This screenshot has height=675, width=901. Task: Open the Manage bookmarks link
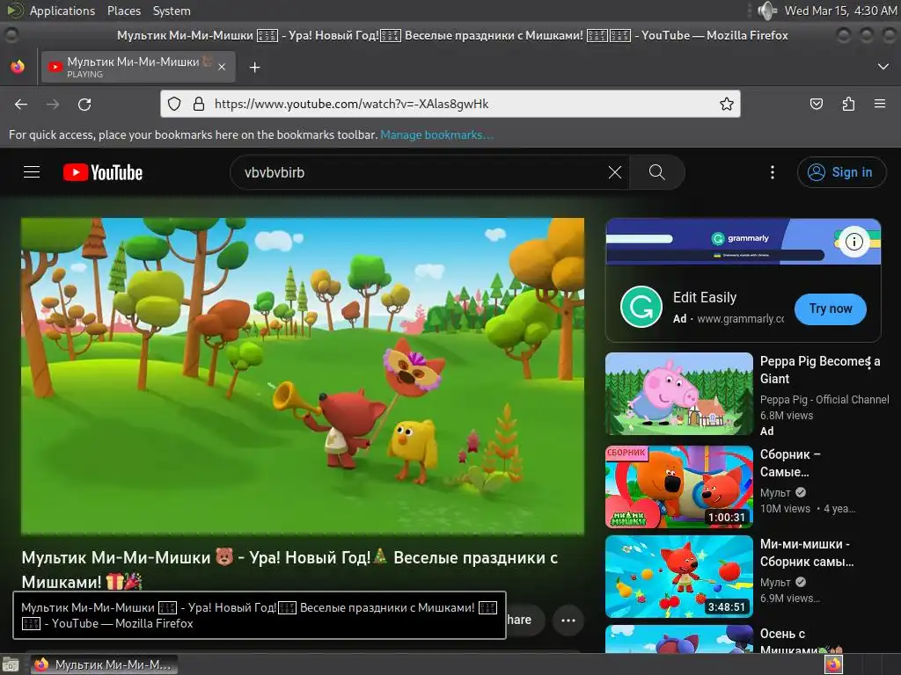click(436, 134)
